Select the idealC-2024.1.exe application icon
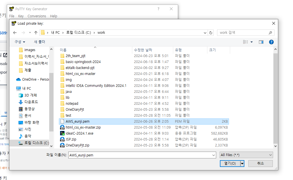The height and width of the screenshot is (180, 293). (x=62, y=133)
